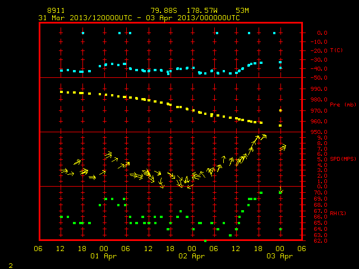Click the 70.0 humidity tick label
Viewport: 359px width, 269px height.
tap(320, 193)
